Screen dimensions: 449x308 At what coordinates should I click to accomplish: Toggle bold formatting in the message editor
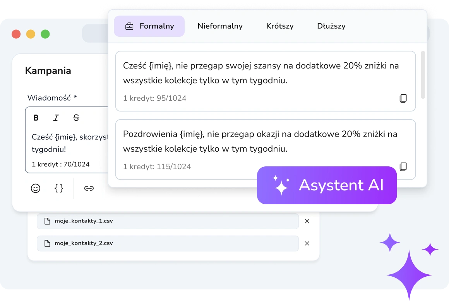click(36, 118)
